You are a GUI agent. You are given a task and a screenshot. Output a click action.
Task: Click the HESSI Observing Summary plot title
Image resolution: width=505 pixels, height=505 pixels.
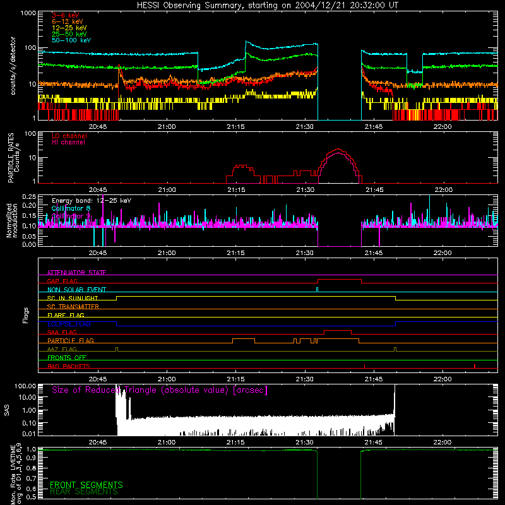point(267,6)
